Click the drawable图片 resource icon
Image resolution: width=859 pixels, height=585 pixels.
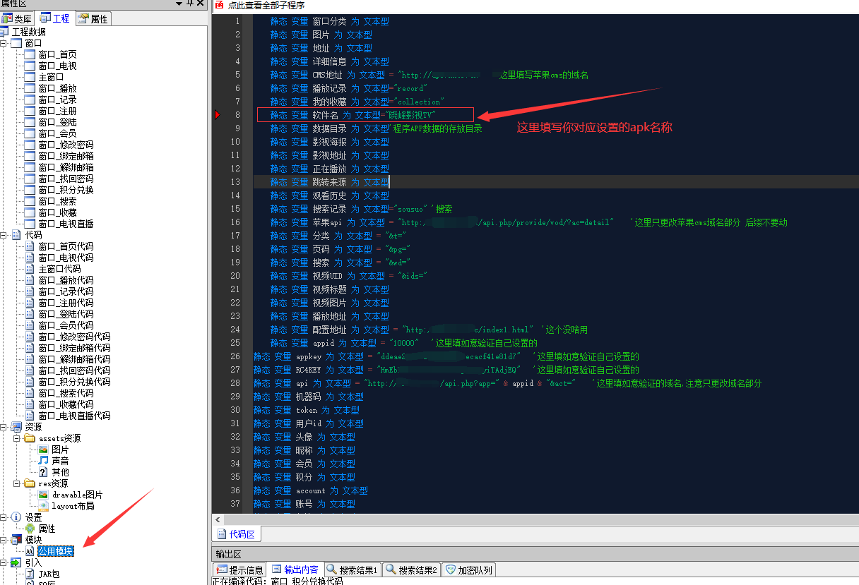click(x=43, y=495)
